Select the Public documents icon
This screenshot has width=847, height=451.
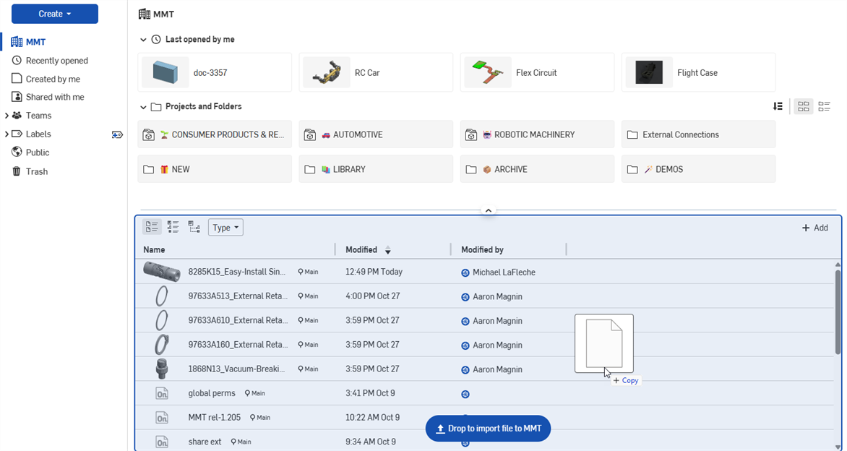point(16,152)
